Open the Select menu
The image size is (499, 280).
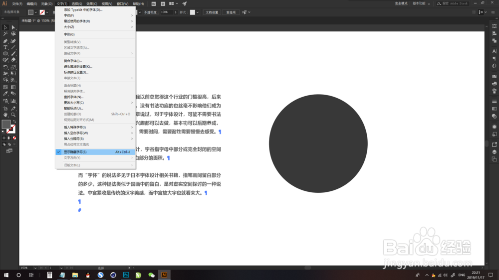77,4
